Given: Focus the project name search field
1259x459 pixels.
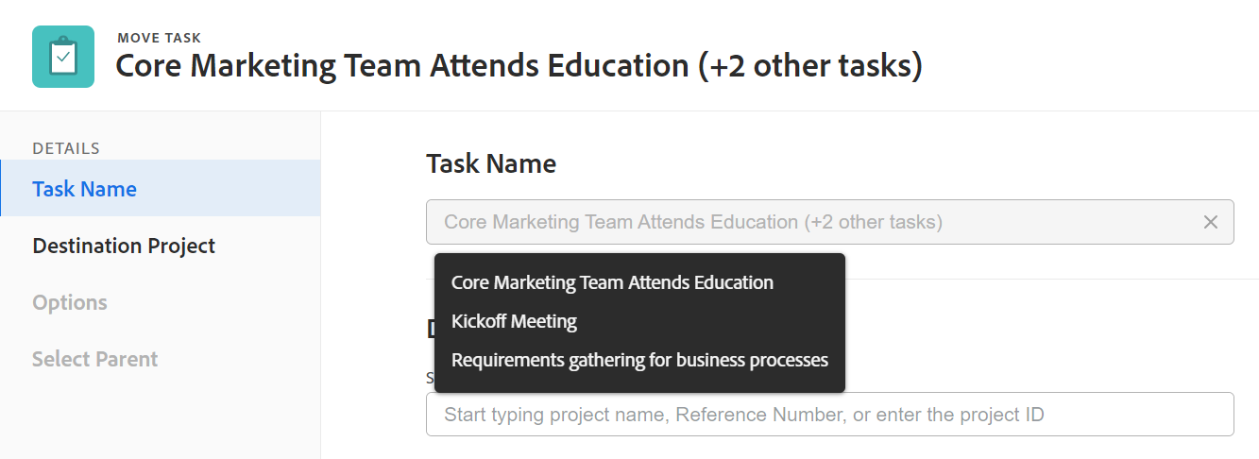Looking at the screenshot, I should point(829,414).
